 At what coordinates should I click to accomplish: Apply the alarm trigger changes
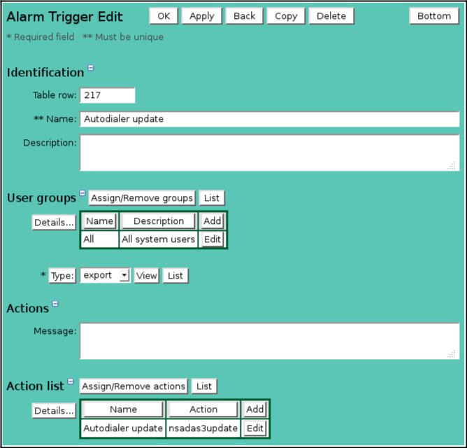coord(201,16)
